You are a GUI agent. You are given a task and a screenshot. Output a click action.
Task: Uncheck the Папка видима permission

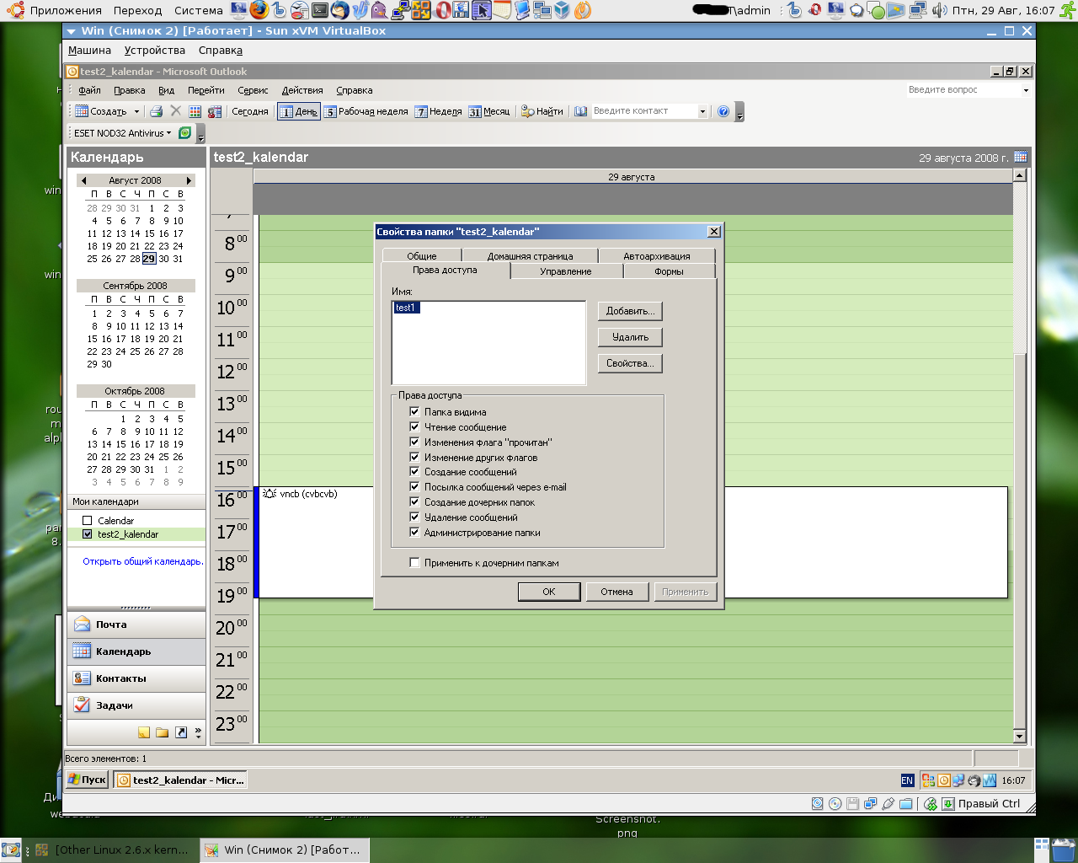coord(414,411)
